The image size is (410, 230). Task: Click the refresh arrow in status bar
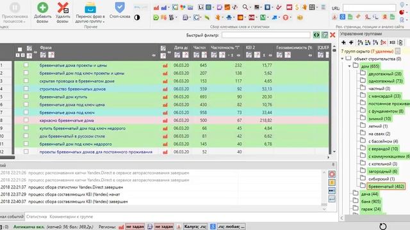click(x=383, y=226)
